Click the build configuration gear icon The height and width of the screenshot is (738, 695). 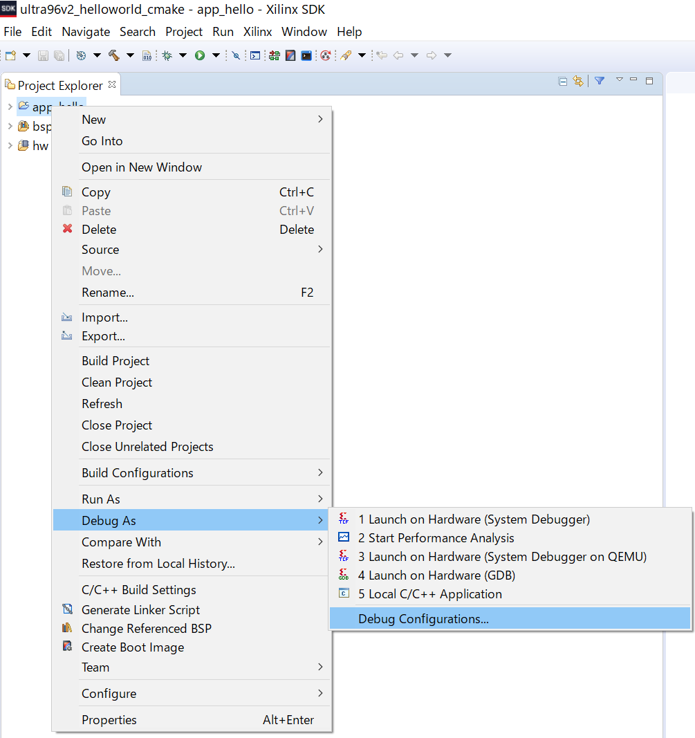(x=82, y=55)
